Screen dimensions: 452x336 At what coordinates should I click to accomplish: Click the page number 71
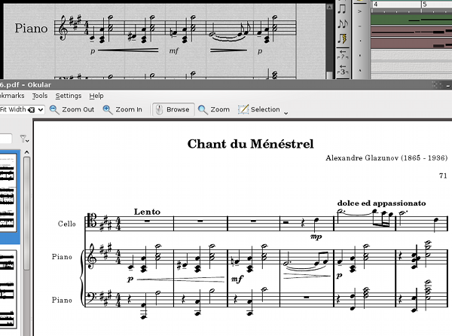coord(443,176)
